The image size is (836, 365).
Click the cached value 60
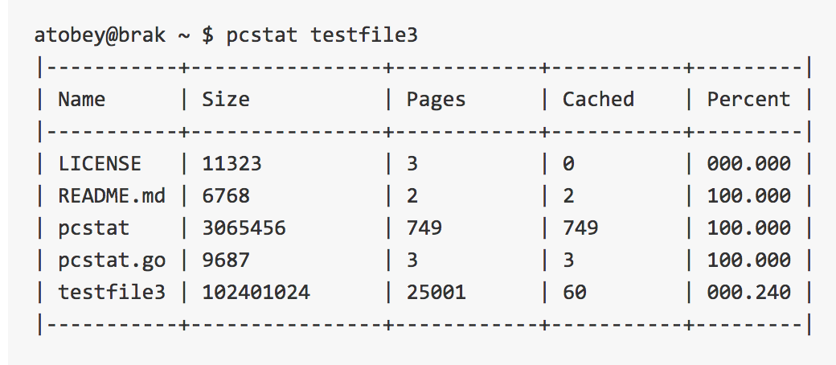click(575, 293)
